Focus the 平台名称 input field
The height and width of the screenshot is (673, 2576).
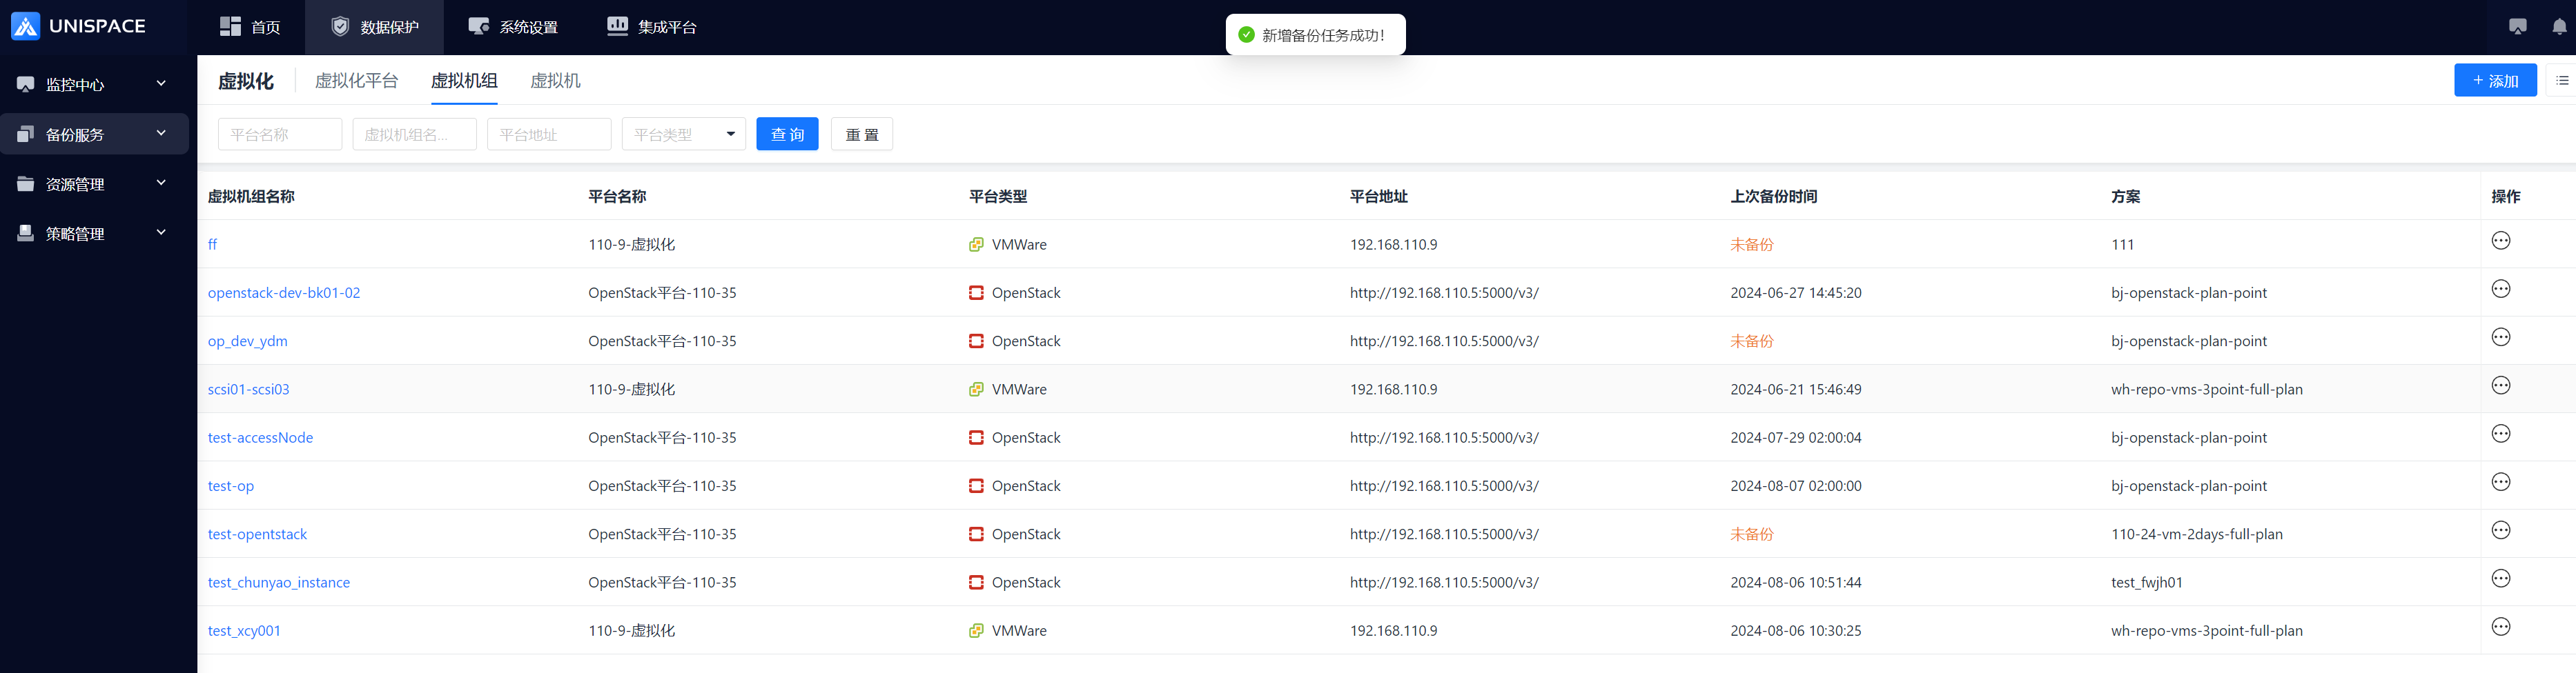point(279,134)
